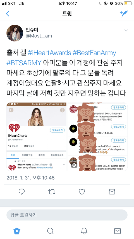Switch to the Home tab
The width and height of the screenshot is (134, 239).
click(17, 231)
